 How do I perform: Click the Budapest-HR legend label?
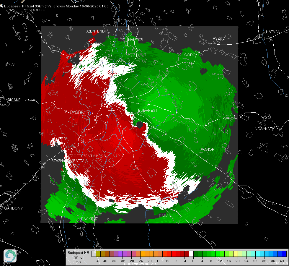tap(78, 252)
